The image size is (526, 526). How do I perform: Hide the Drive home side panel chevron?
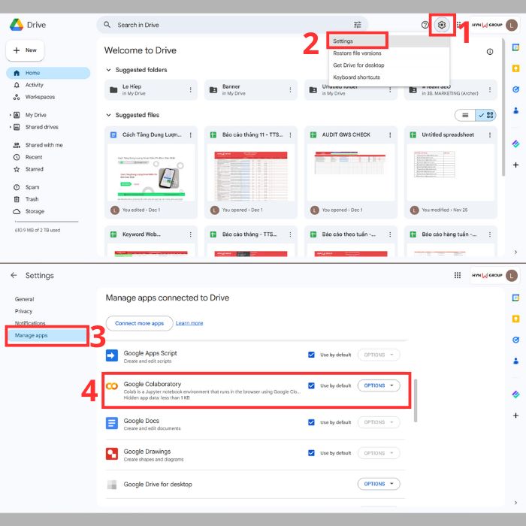pyautogui.click(x=515, y=252)
